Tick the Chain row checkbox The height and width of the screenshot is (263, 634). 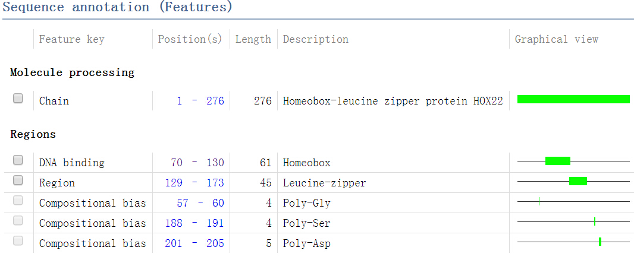18,98
